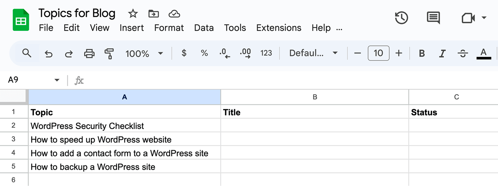This screenshot has height=186, width=498.
Task: Select row 3 header
Action: click(x=14, y=139)
